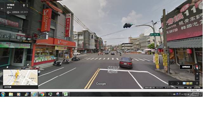
Task: Click the back arrow in Street View header
Action: pyautogui.click(x=2, y=9)
